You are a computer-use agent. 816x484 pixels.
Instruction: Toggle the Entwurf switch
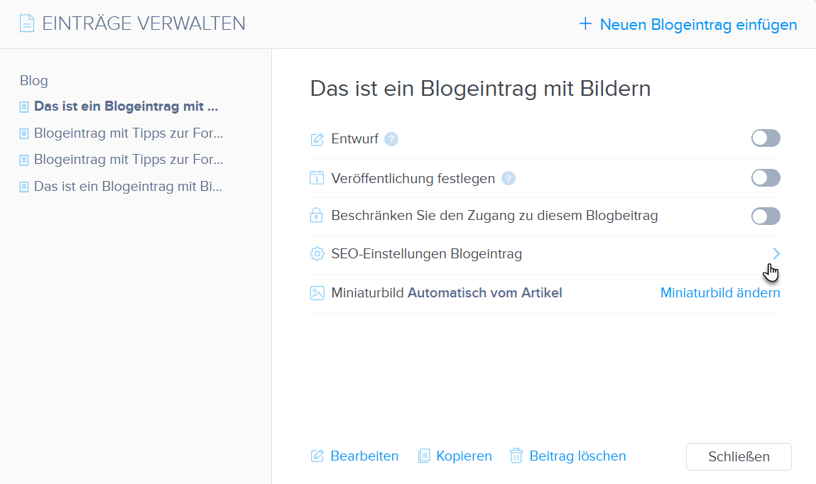coord(766,138)
